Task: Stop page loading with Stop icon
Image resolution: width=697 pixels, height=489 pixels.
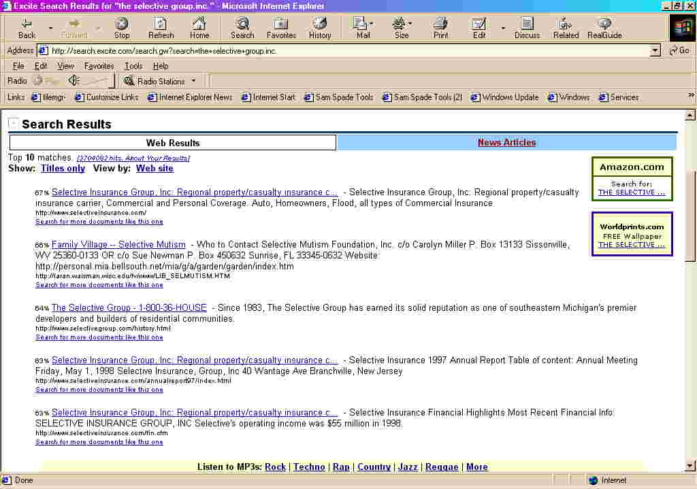Action: pyautogui.click(x=122, y=24)
